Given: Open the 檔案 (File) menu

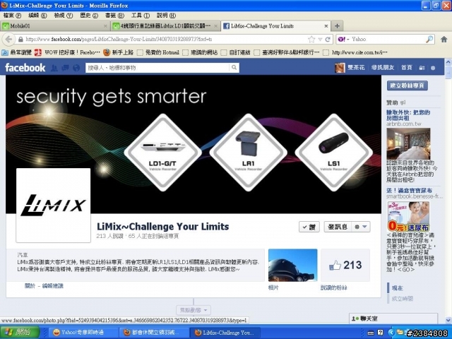Looking at the screenshot, I should [12, 16].
